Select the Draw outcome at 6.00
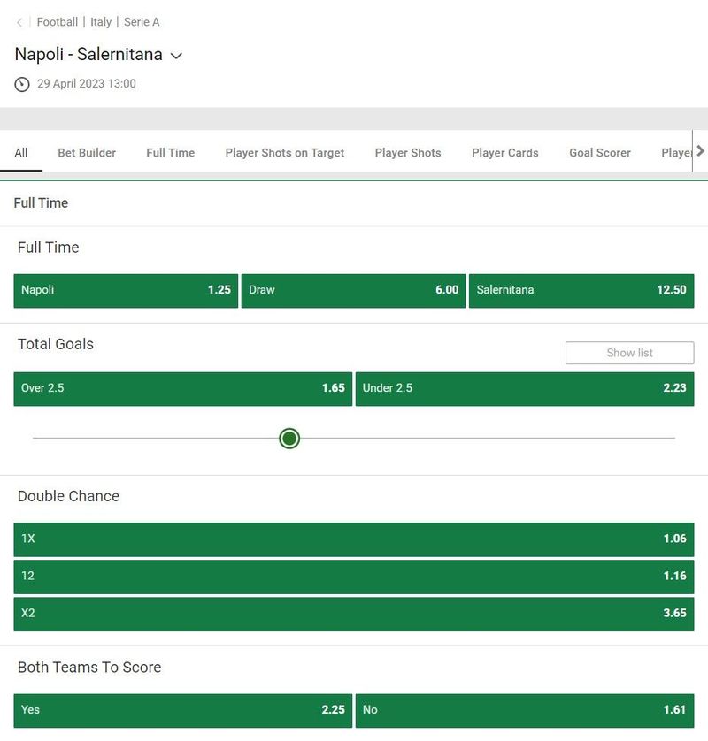Screen dimensions: 708x741 (x=353, y=291)
